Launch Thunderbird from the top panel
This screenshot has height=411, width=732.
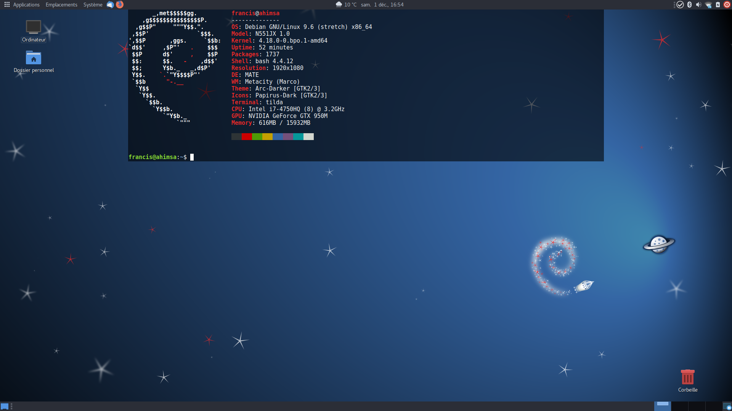pyautogui.click(x=110, y=5)
